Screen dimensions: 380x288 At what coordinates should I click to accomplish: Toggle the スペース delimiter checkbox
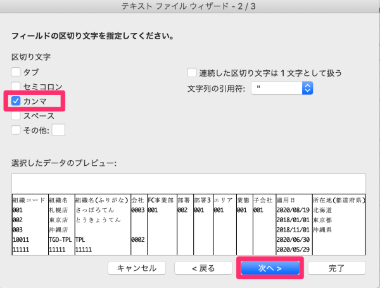coord(16,116)
